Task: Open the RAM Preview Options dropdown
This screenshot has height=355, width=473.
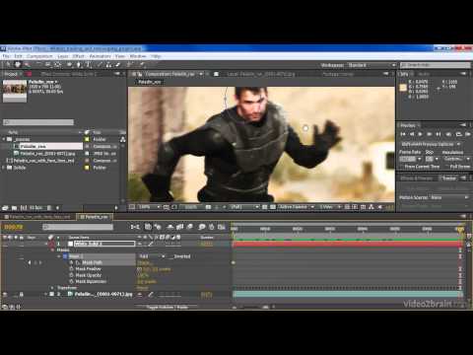Action: click(431, 144)
